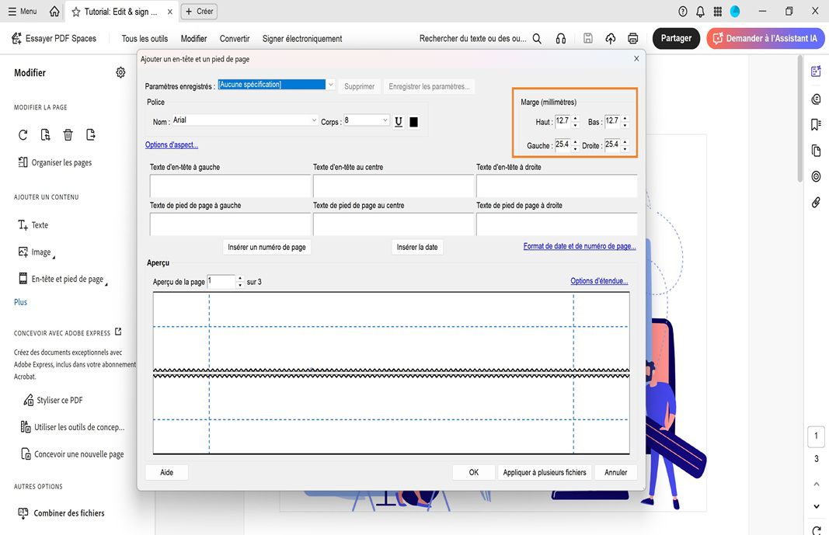
Task: Open Organiser les pages
Action: tap(55, 162)
